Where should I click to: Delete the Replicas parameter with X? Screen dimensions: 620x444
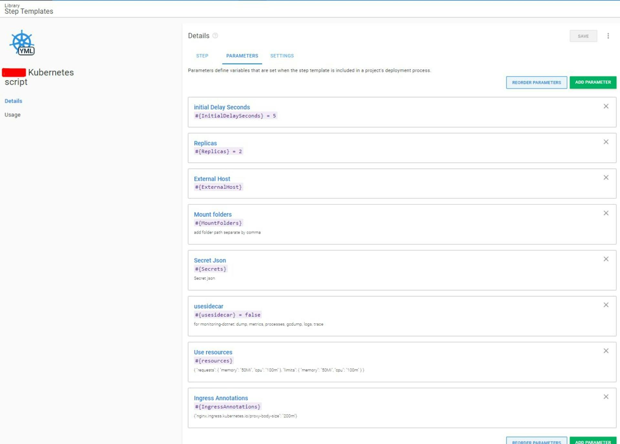point(606,142)
